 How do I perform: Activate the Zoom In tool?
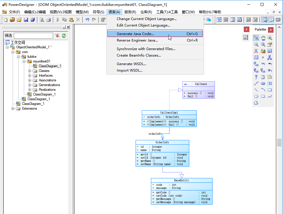[270, 38]
